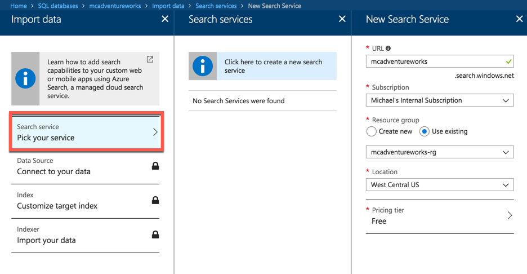Screen dimensions: 527x274
Task: Close the Import data panel
Action: pyautogui.click(x=165, y=19)
